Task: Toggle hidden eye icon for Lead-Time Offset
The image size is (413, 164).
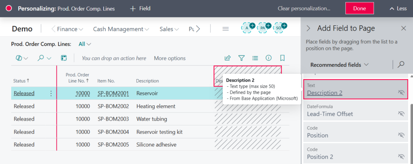Action: [x=401, y=114]
